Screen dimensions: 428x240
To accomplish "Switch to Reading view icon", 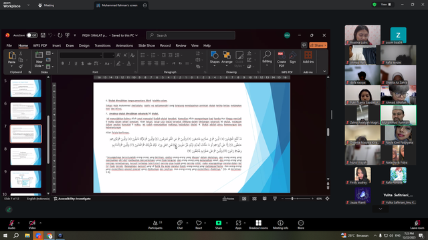I will coord(265,199).
